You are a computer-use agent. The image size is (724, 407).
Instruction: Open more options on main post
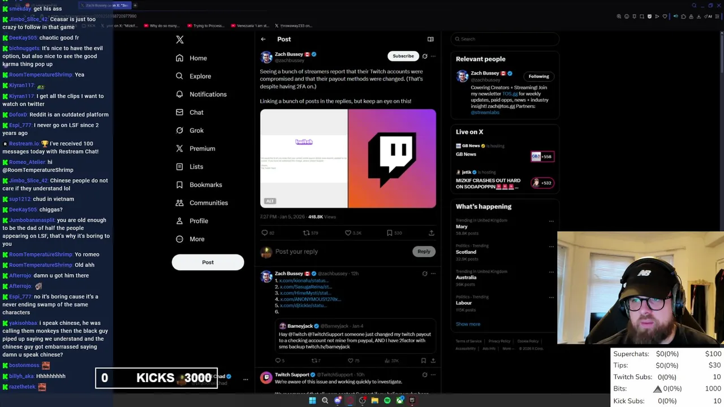coord(433,56)
